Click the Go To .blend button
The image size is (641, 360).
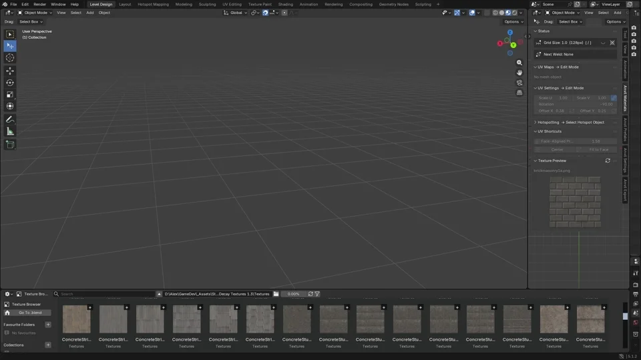27,313
